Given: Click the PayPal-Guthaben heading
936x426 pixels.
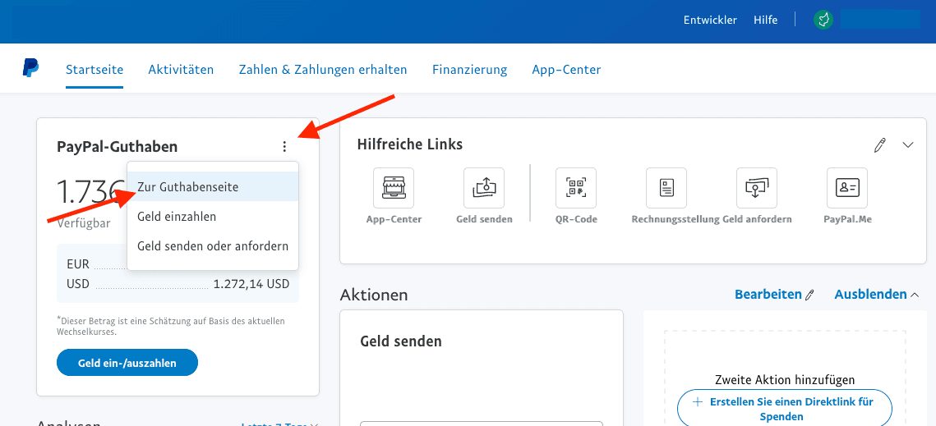Looking at the screenshot, I should pos(117,147).
